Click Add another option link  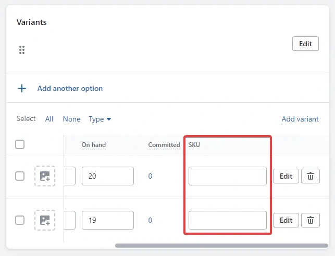click(x=70, y=88)
